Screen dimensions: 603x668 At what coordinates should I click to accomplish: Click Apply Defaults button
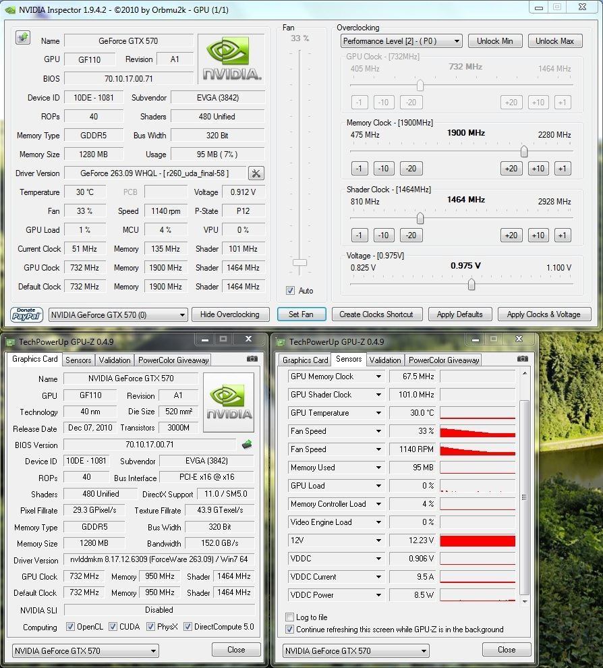tap(460, 314)
